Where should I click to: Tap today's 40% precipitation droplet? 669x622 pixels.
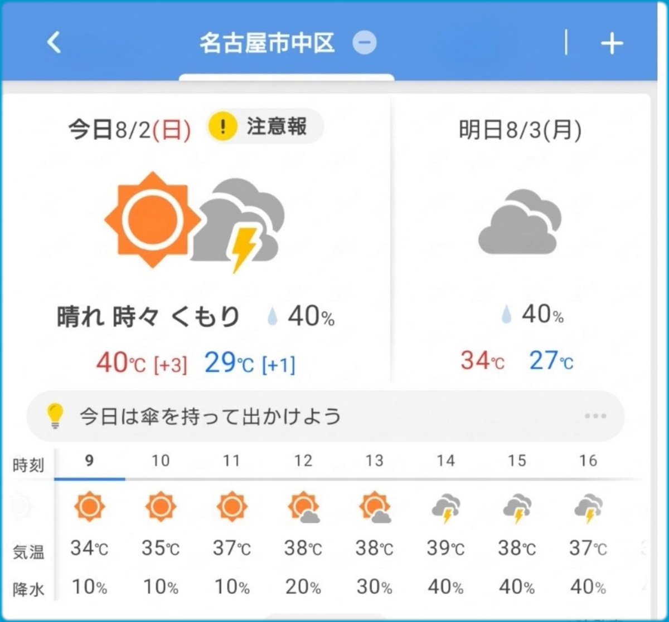[272, 317]
